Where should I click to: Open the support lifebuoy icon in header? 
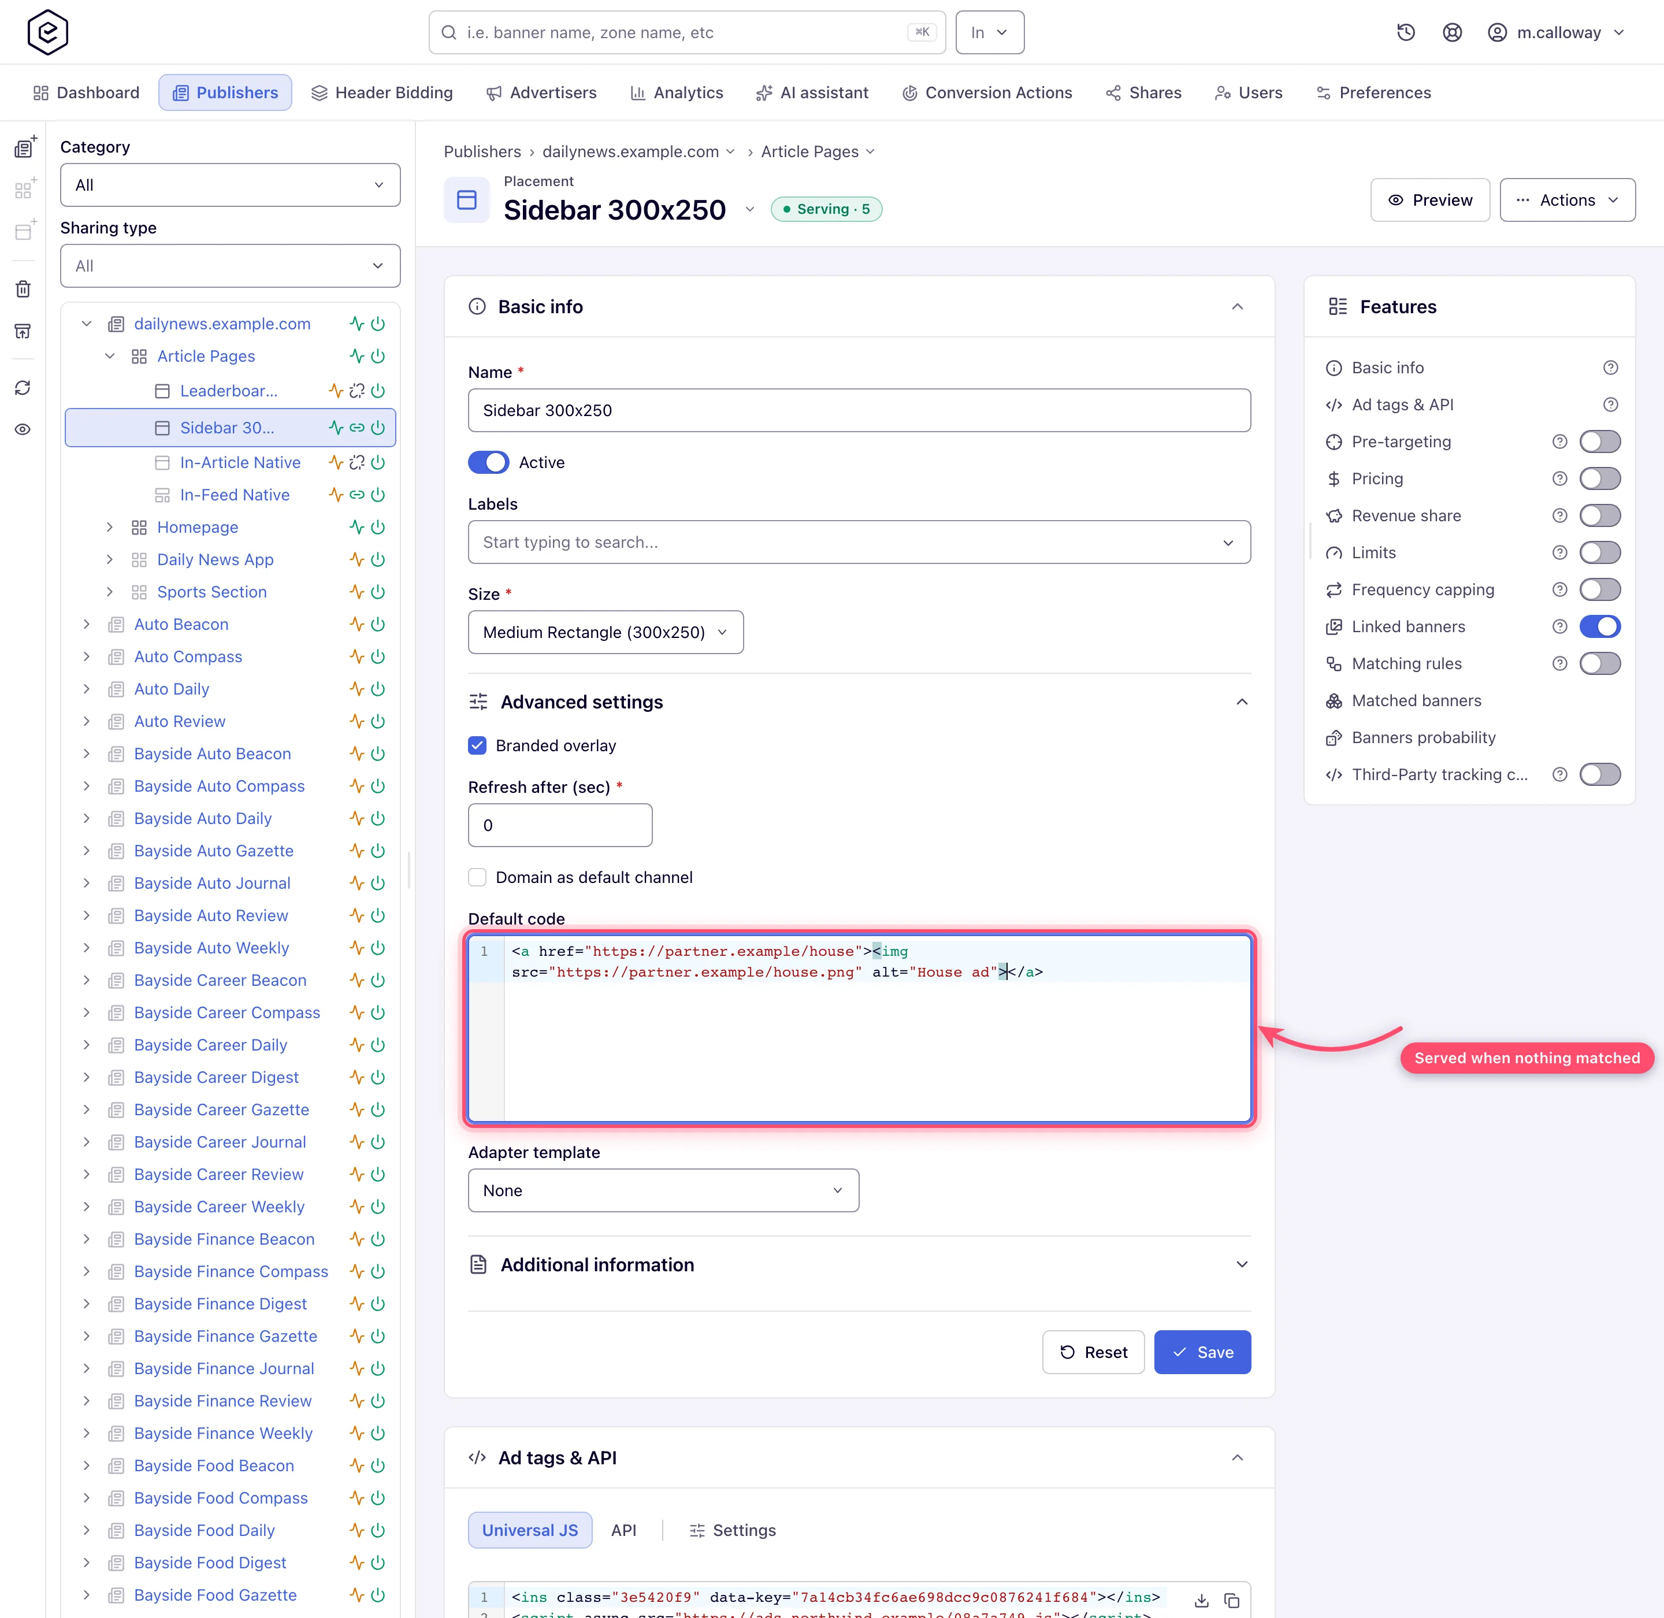pos(1453,32)
